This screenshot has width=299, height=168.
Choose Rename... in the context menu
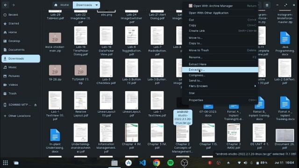(x=220, y=57)
